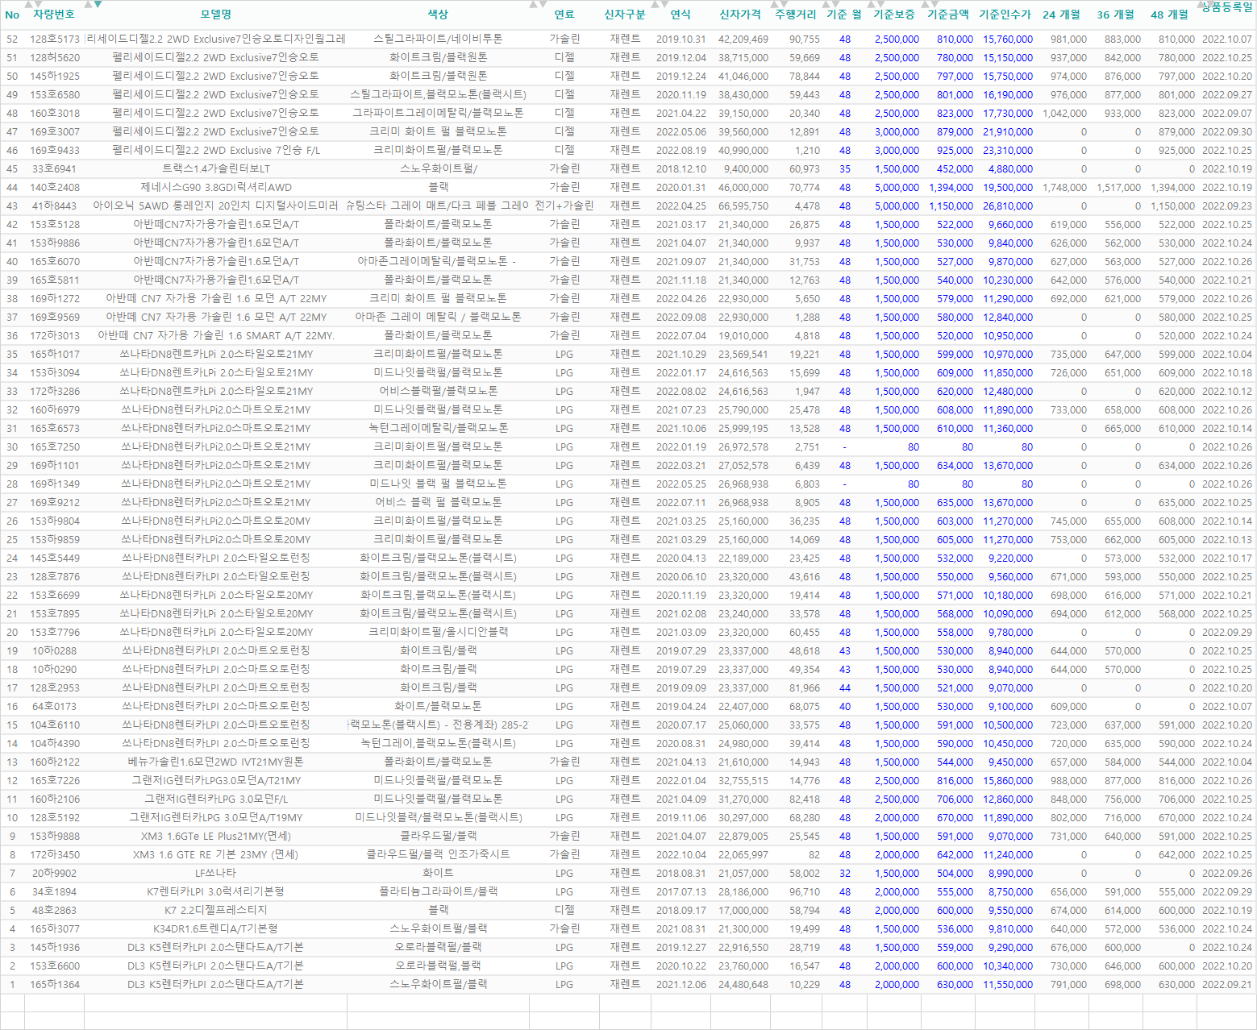1257x1030 pixels.
Task: Click the 신차구분 column header
Action: (625, 15)
